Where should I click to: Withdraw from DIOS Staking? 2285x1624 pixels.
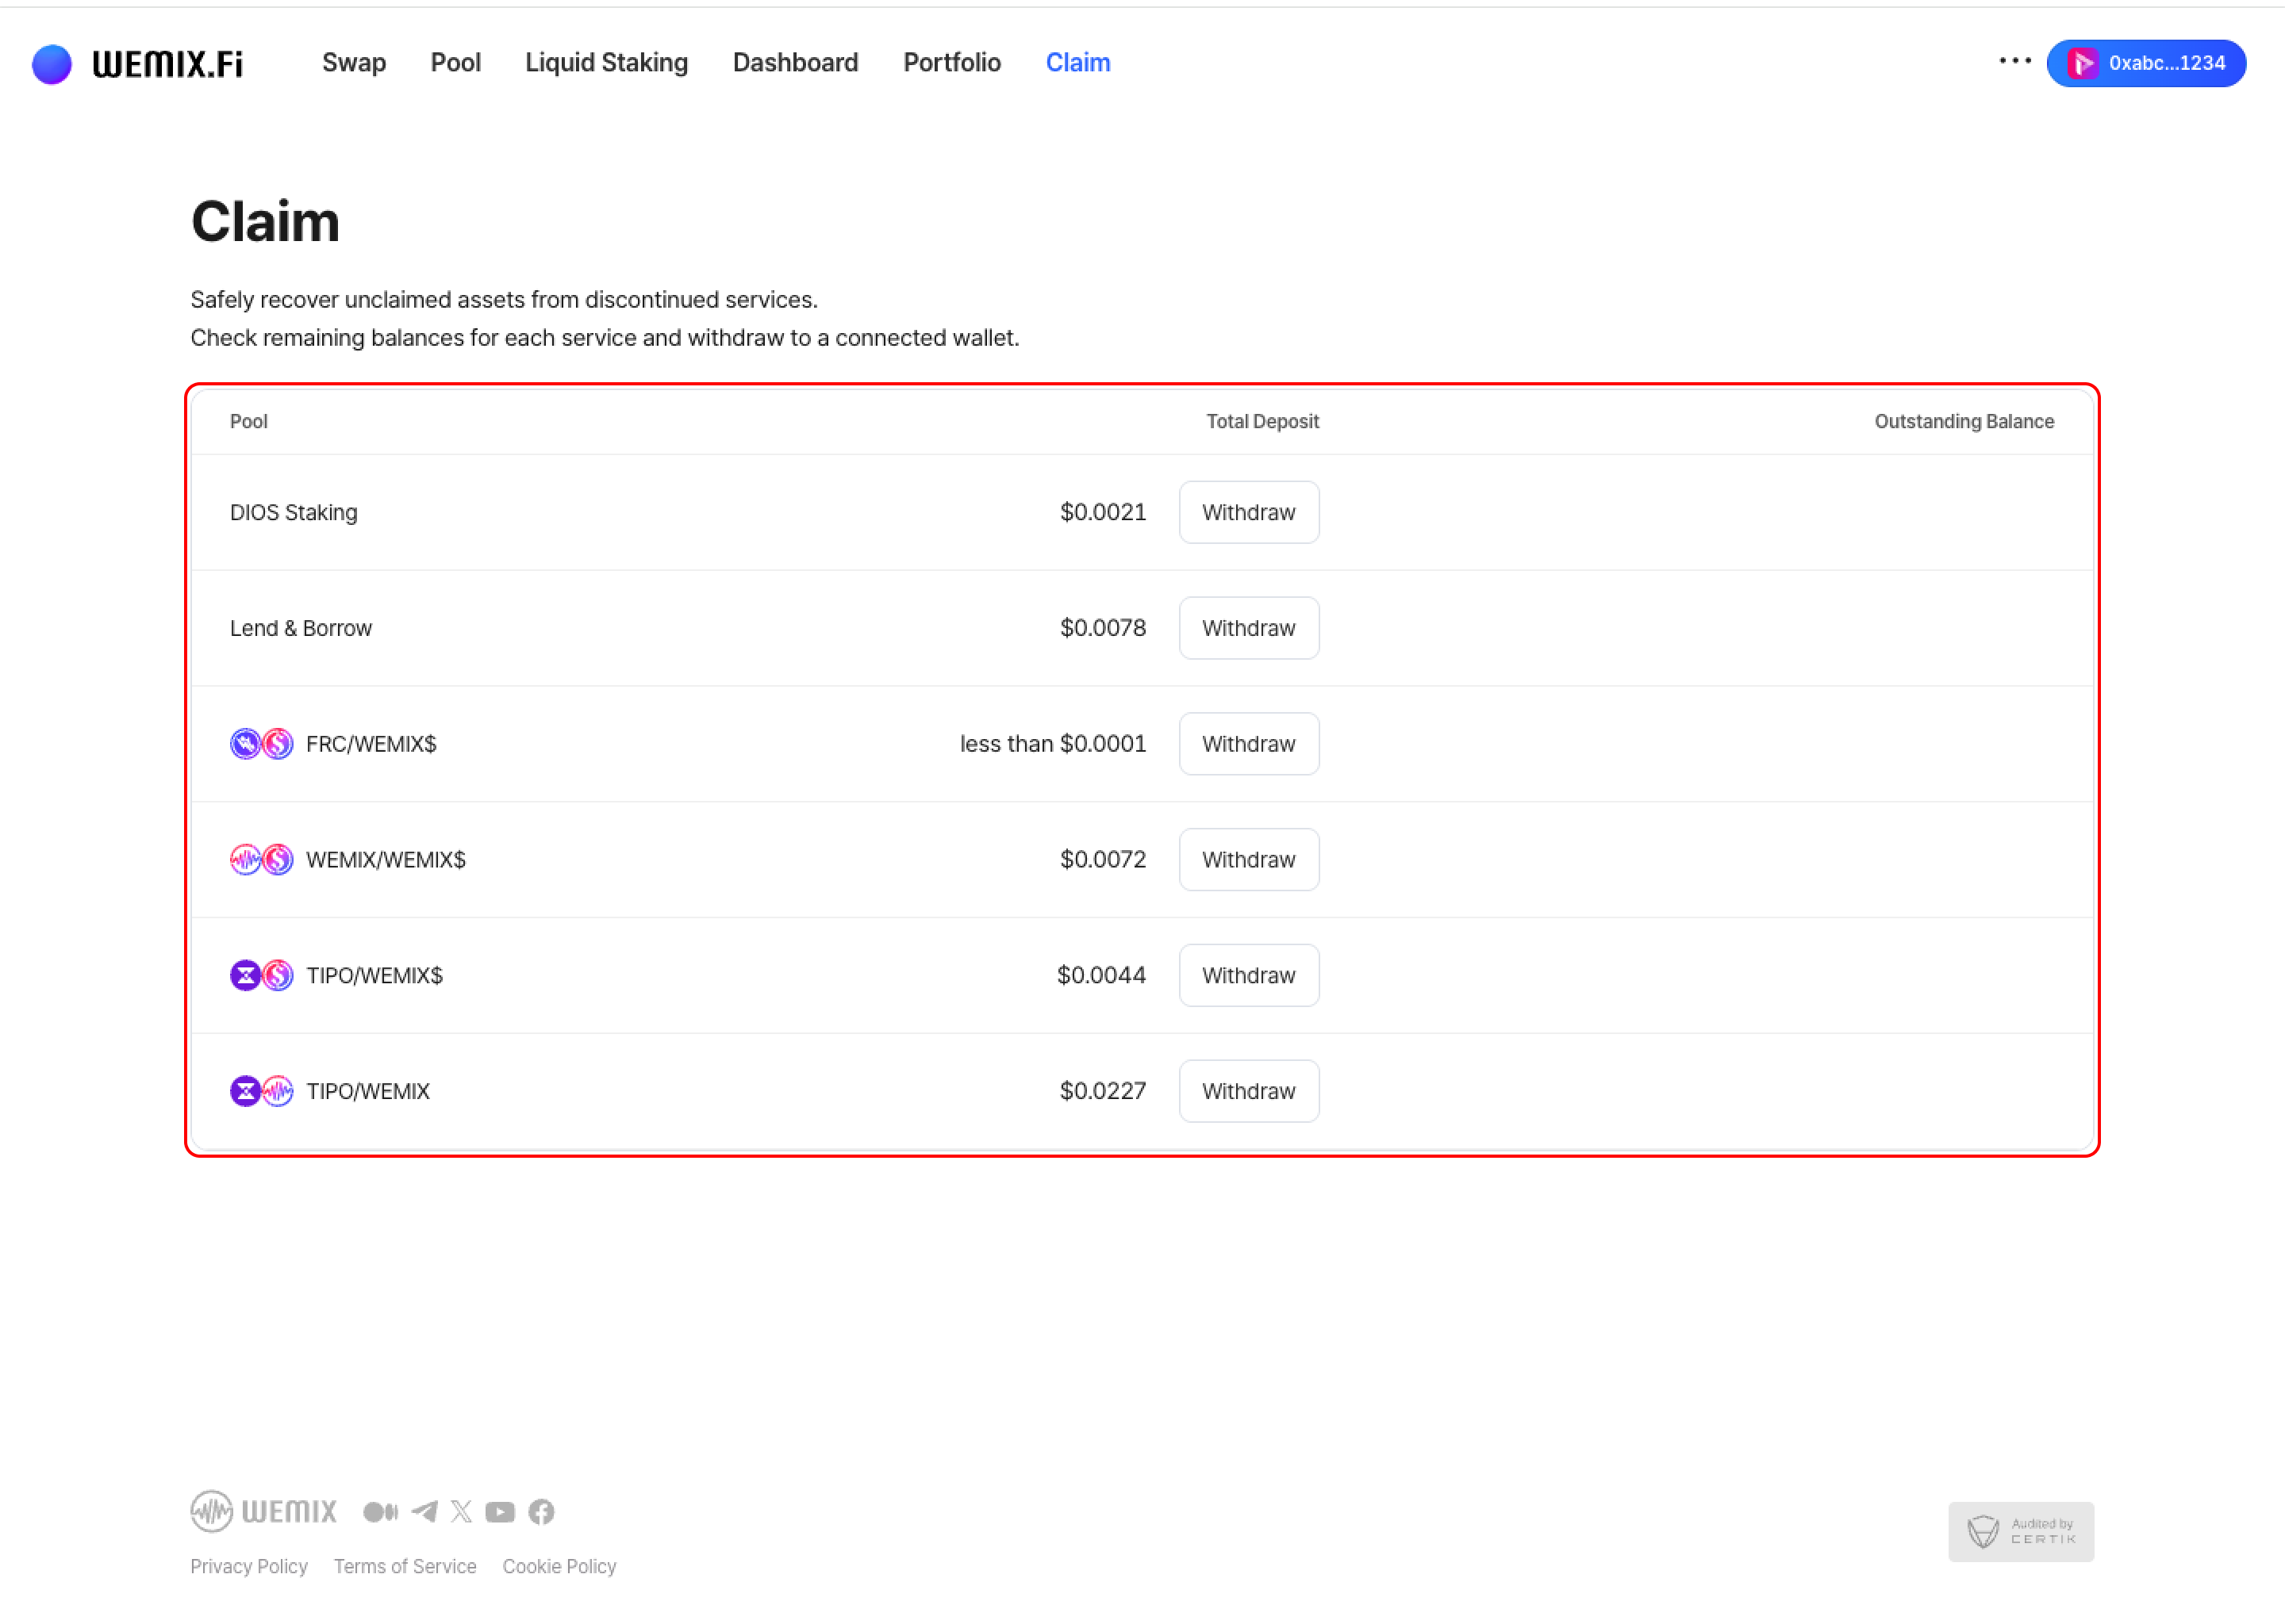pyautogui.click(x=1249, y=512)
